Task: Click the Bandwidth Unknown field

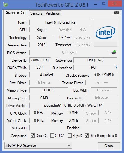Action: pos(101,98)
